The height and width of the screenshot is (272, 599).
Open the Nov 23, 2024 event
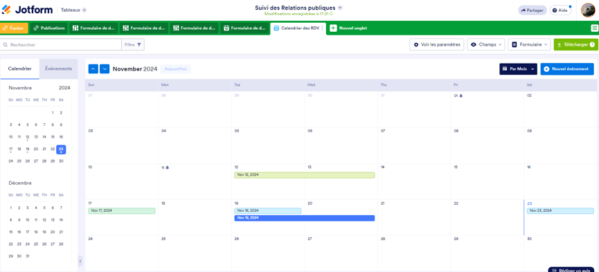tap(560, 211)
